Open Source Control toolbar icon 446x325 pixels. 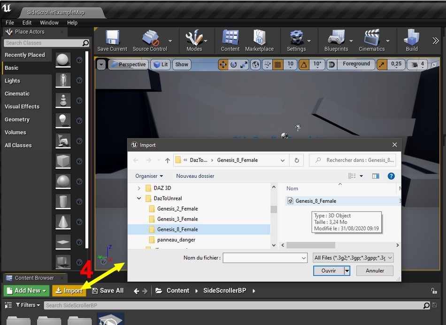point(150,38)
